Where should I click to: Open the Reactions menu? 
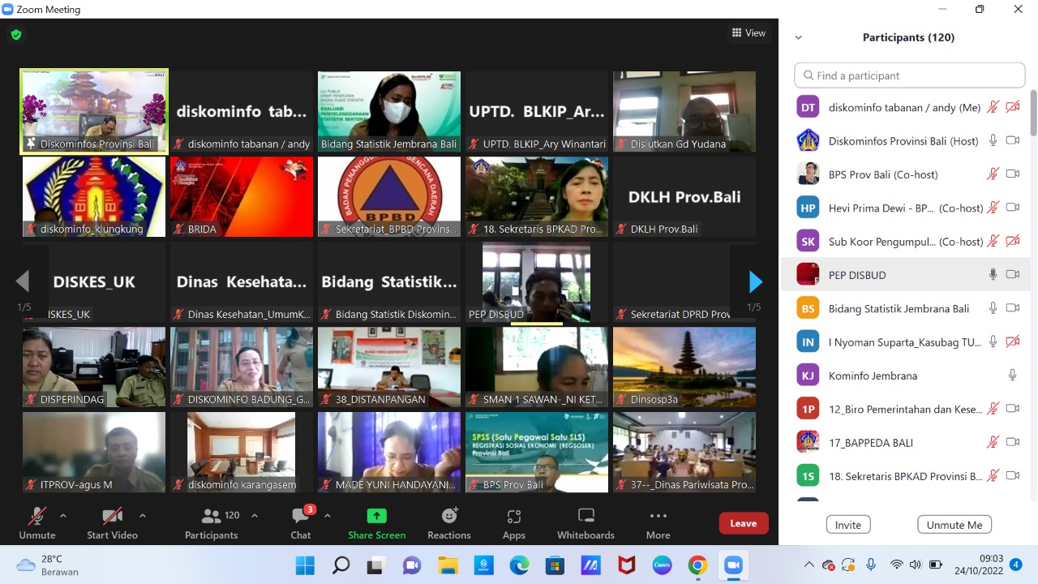click(x=449, y=523)
